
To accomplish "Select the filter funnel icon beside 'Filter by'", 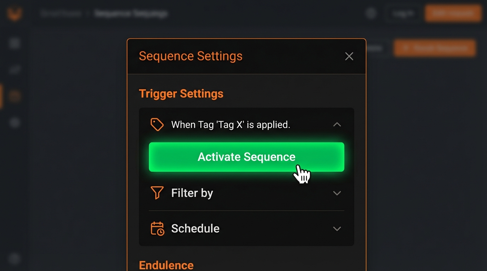I will click(157, 193).
